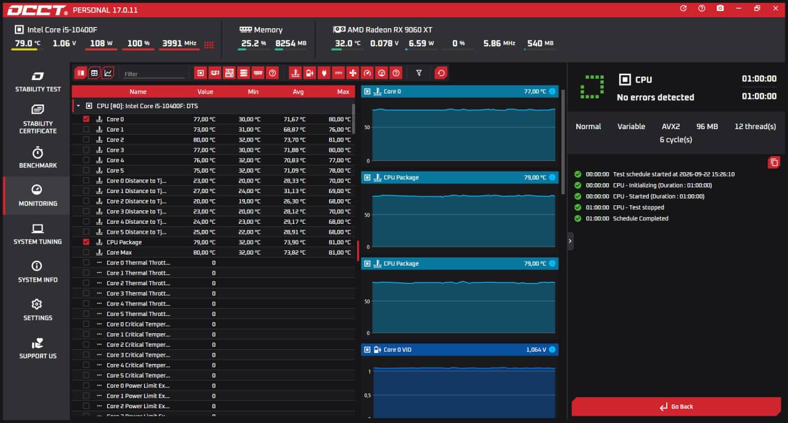
Task: Go to the Benchmark section
Action: tap(38, 157)
